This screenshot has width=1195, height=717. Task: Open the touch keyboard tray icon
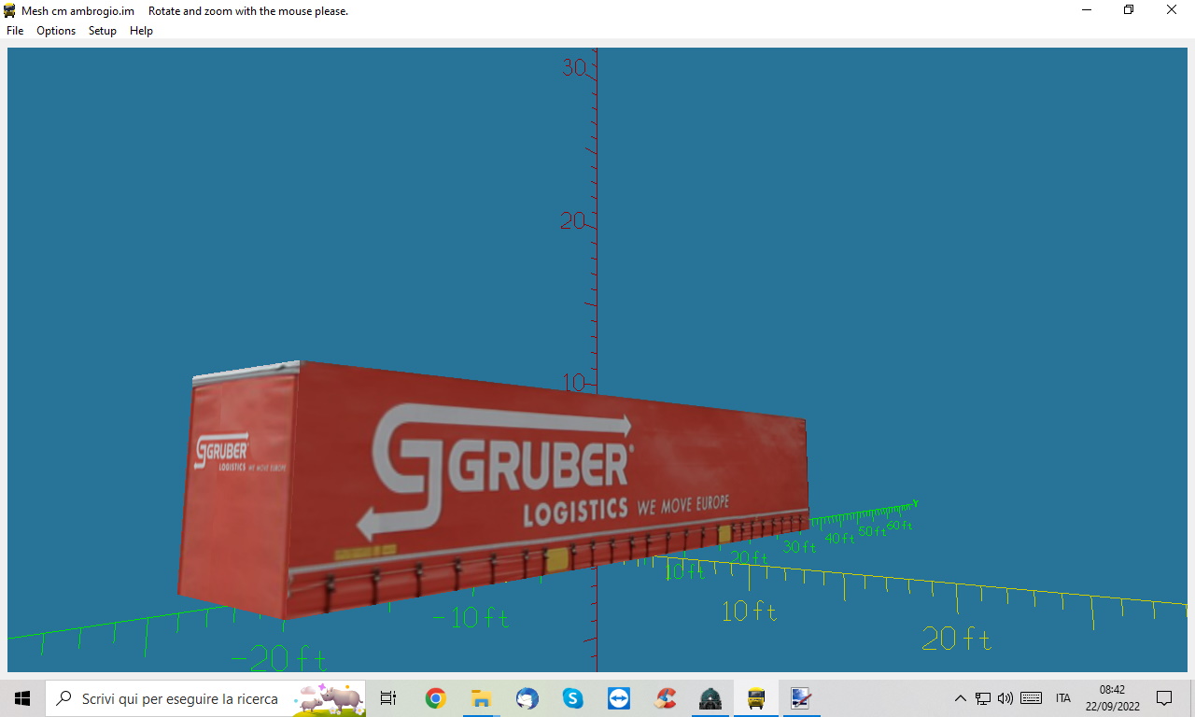point(1032,698)
